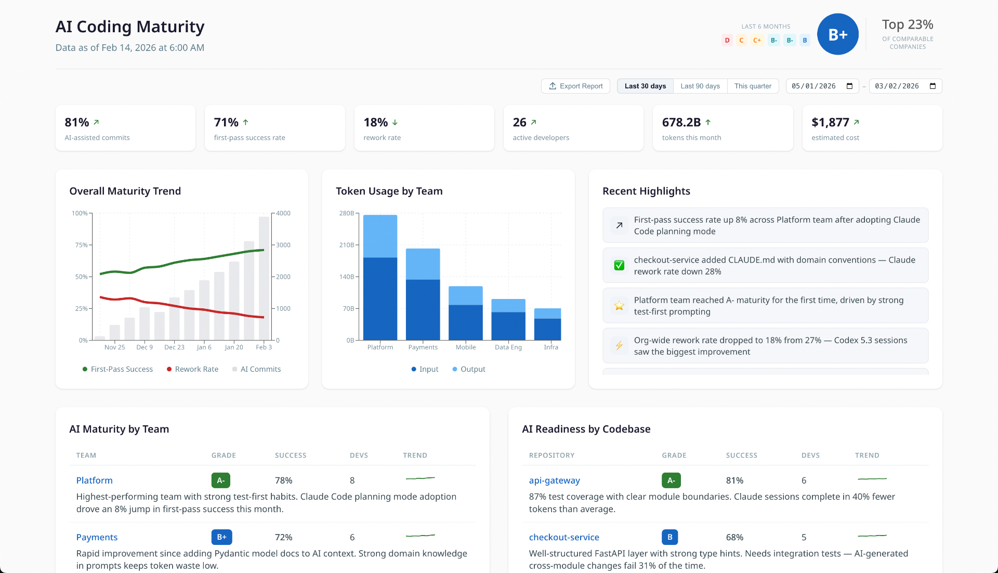Click the star icon on Platform A- maturity highlight
Viewport: 998px width, 573px height.
[x=619, y=305]
